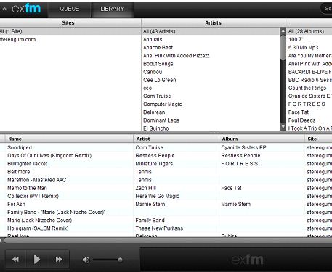
Task: Click the exfm logo in header
Action: click(x=26, y=9)
